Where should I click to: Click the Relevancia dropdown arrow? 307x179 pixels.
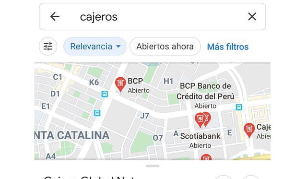coord(118,47)
